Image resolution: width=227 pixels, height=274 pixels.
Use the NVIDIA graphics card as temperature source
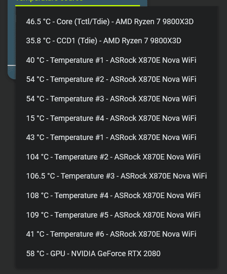tap(117, 254)
